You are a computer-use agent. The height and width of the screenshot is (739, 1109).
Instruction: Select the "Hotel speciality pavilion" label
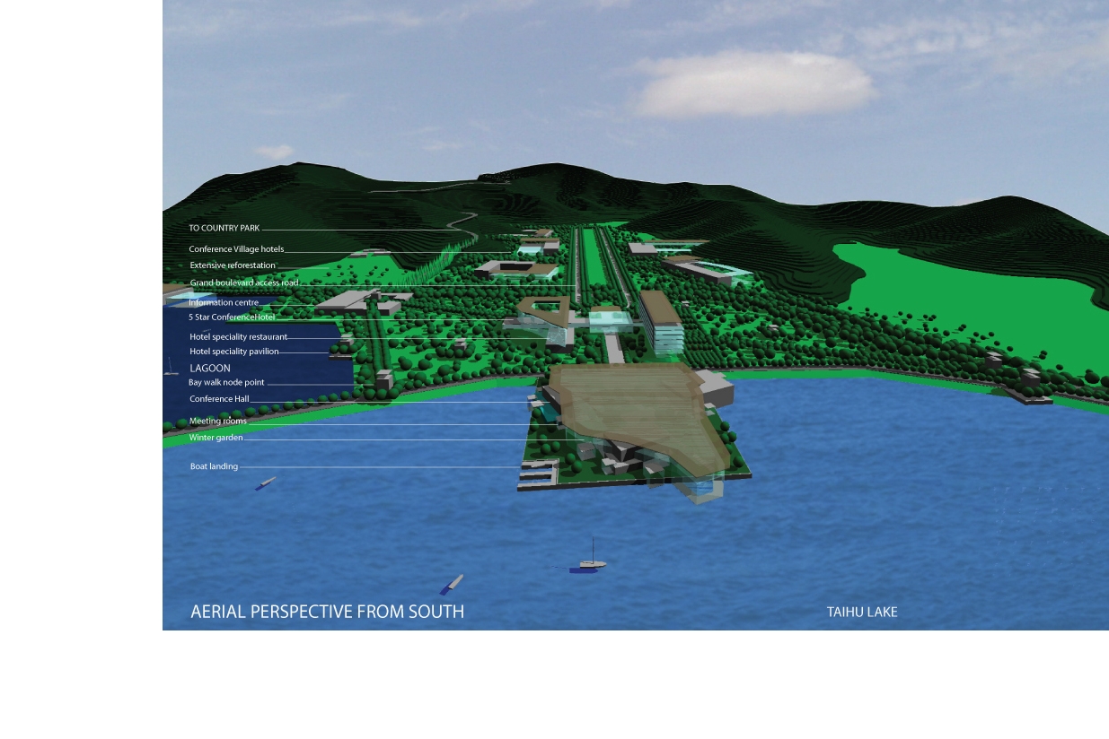tap(233, 352)
